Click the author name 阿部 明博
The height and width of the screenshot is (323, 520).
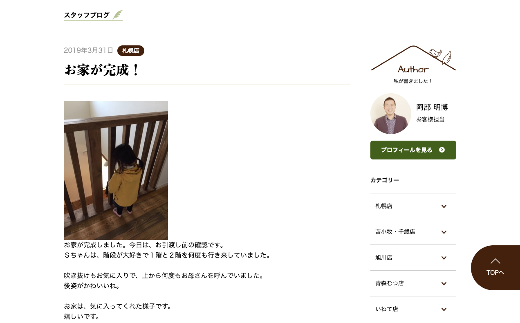[x=432, y=108]
